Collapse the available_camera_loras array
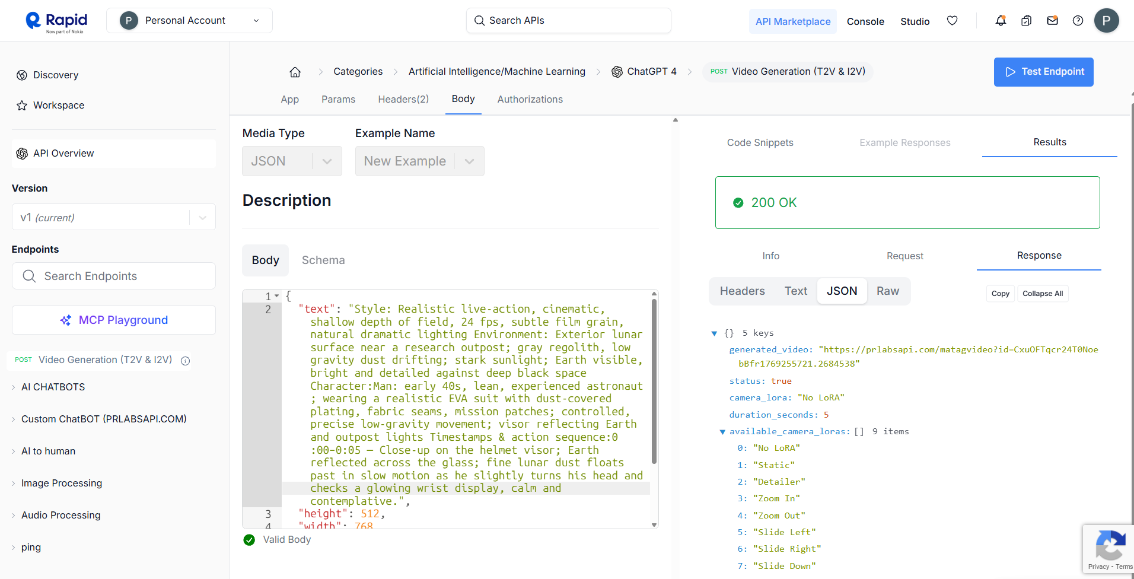Viewport: 1134px width, 579px height. click(x=722, y=431)
